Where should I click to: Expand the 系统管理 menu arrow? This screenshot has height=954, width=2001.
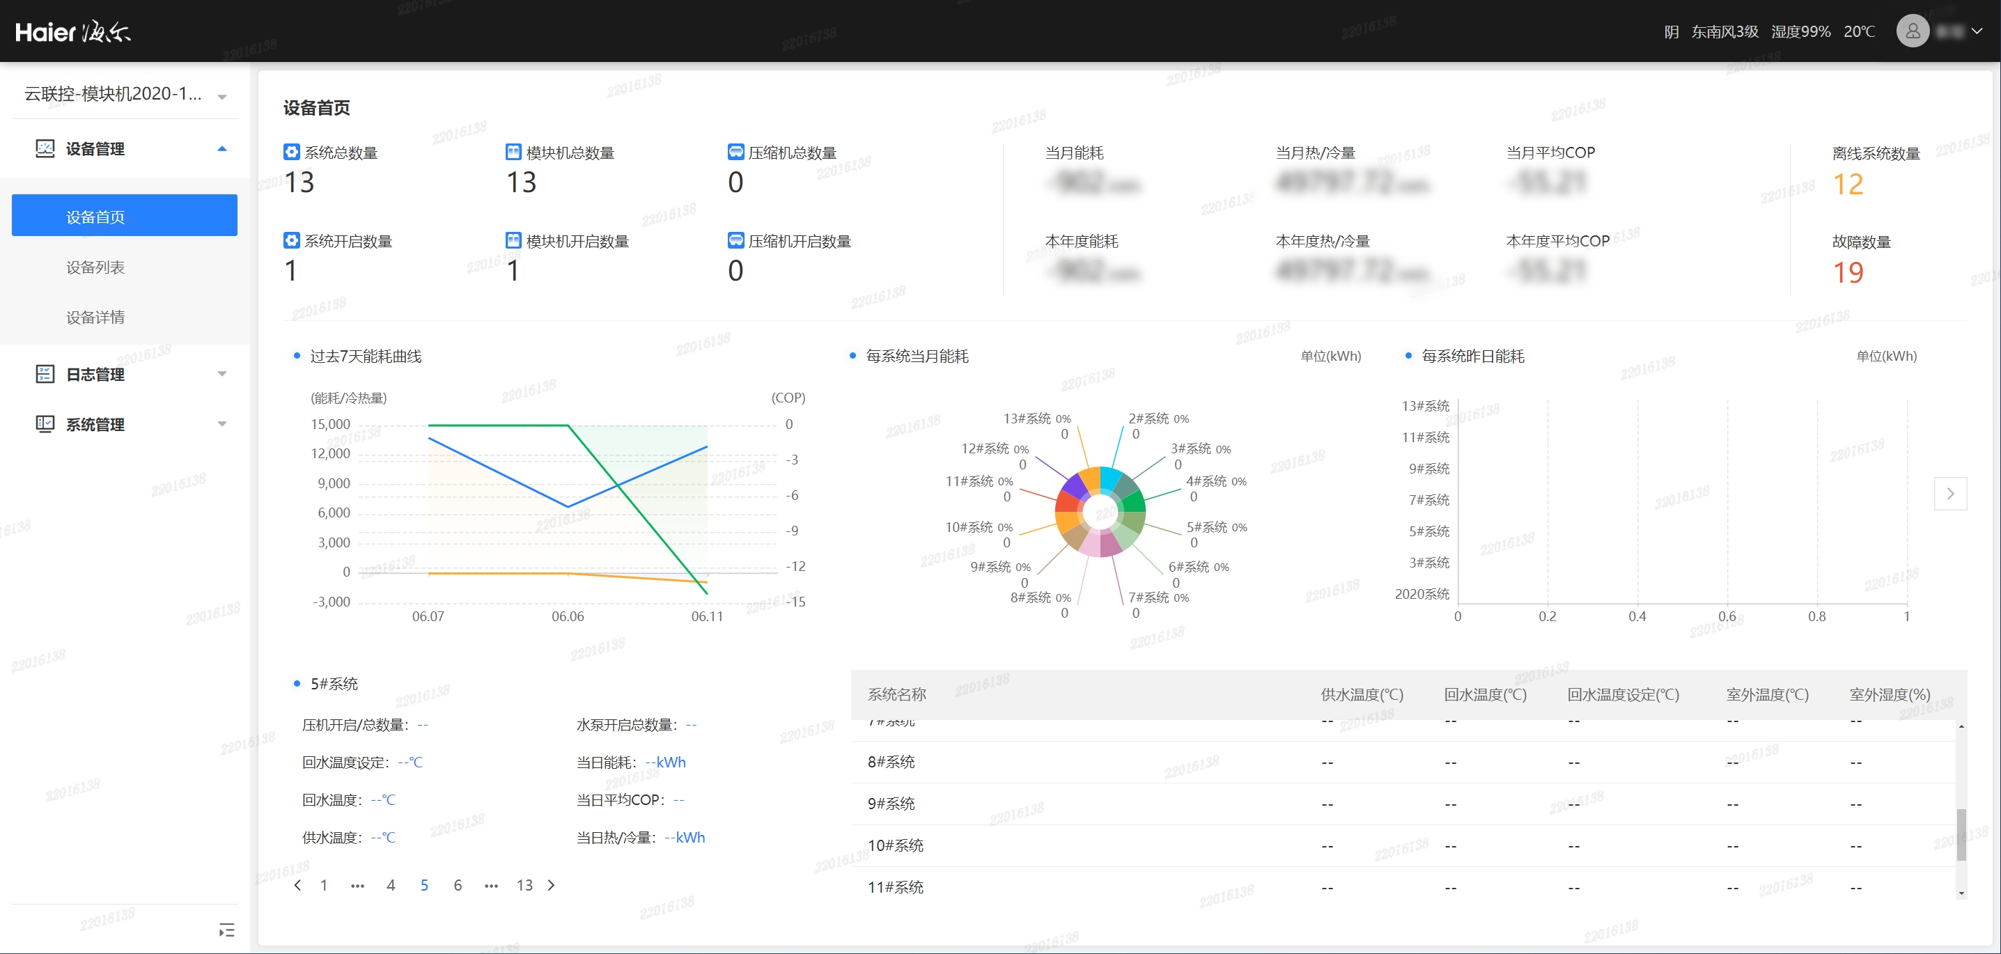click(x=222, y=424)
